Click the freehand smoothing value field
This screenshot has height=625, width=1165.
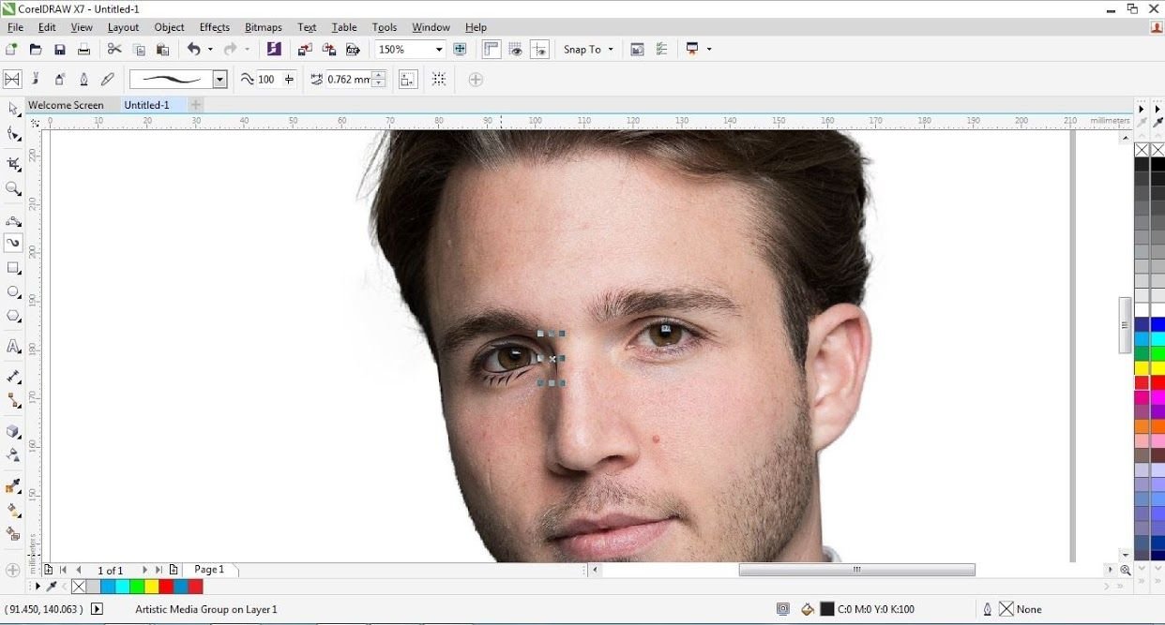pyautogui.click(x=267, y=80)
